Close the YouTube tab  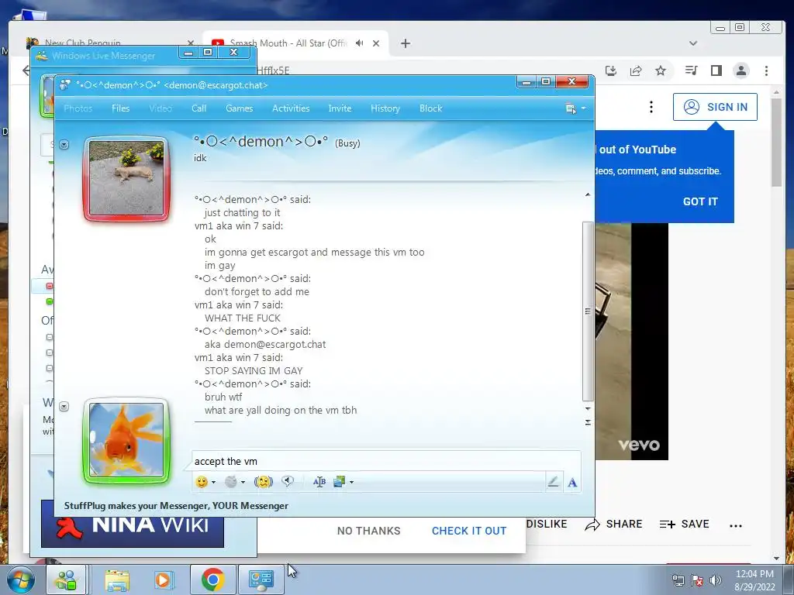(x=376, y=43)
